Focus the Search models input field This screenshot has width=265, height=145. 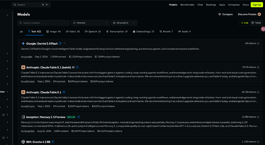[x=44, y=23]
